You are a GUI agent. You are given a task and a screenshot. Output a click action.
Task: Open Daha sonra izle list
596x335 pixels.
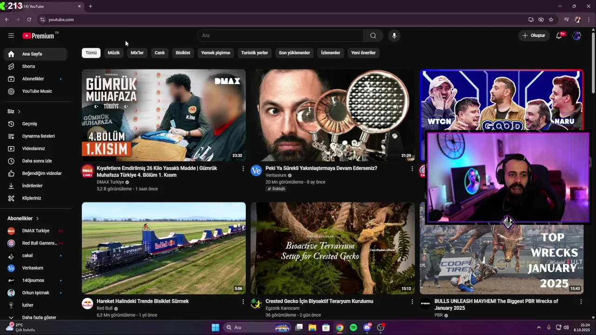pos(35,161)
